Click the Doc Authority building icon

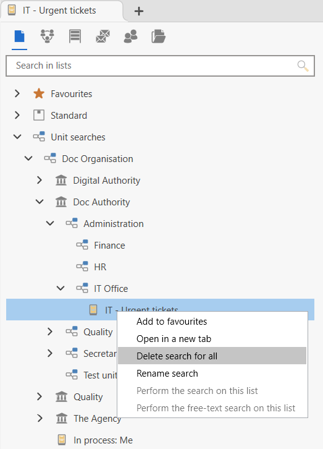(x=61, y=202)
